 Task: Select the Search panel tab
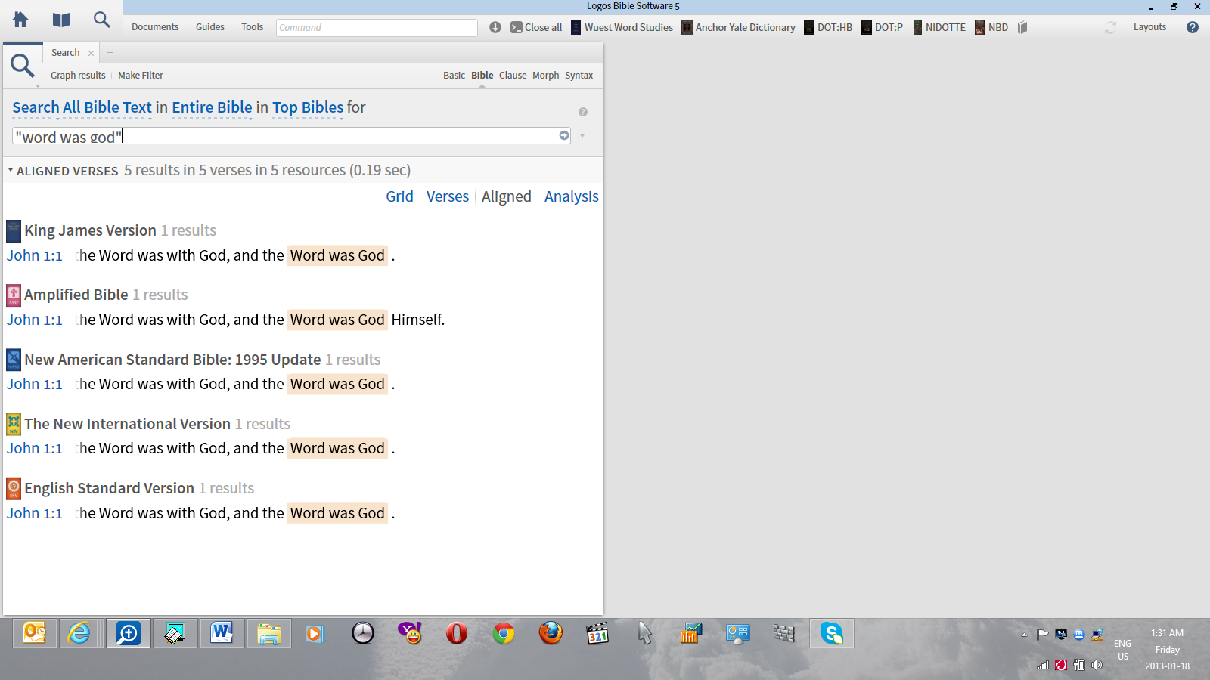pos(66,53)
